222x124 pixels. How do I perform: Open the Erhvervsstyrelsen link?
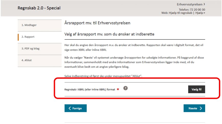point(190,4)
